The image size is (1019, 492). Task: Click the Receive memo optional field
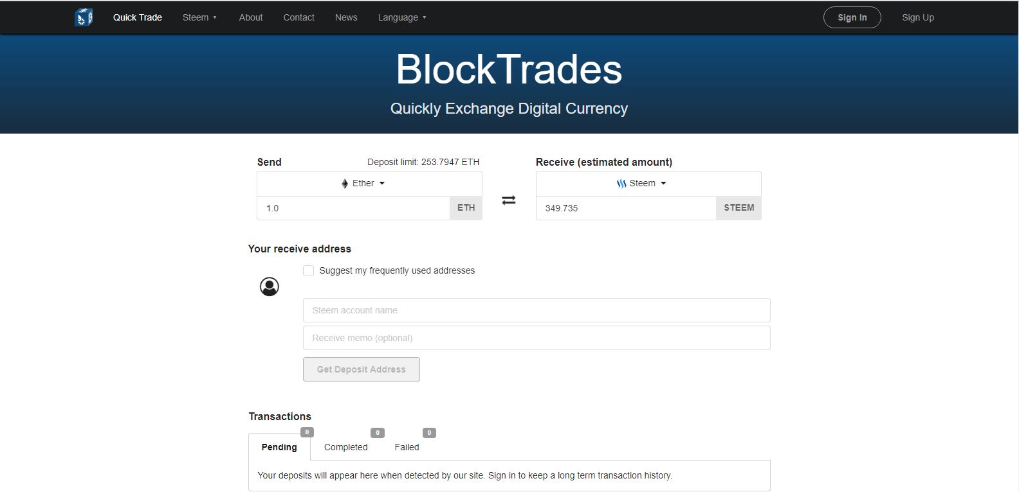(x=537, y=338)
